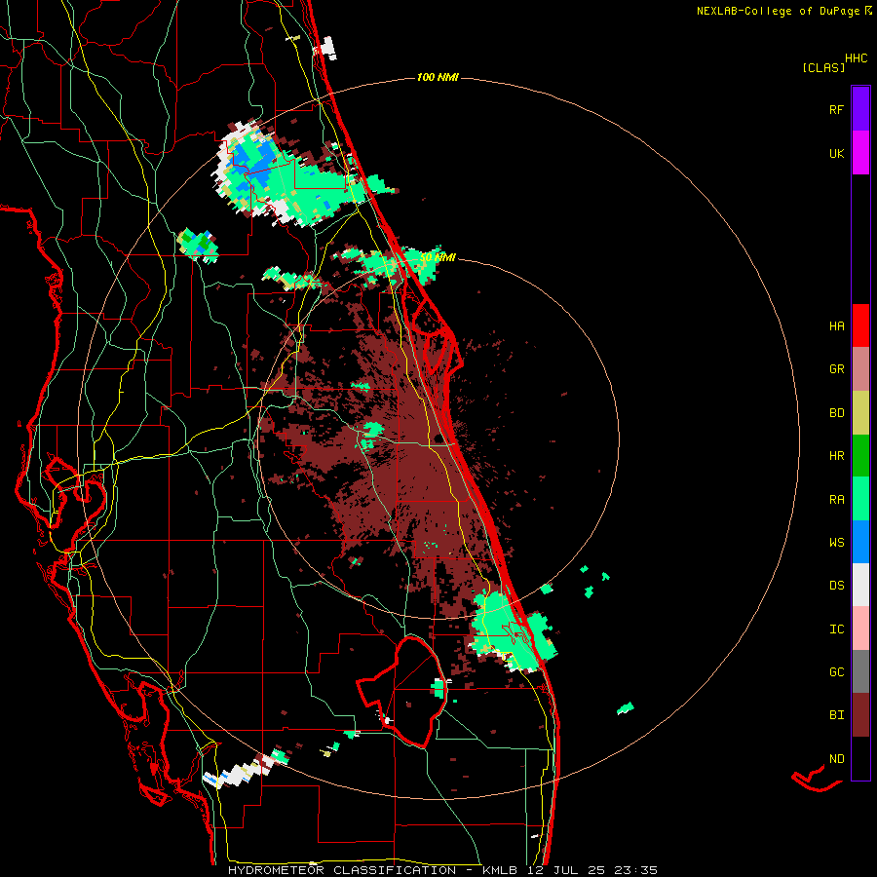The width and height of the screenshot is (877, 877).
Task: Click the 'HYDROMETEOR CLASSIFICATION' title text
Action: click(x=342, y=870)
